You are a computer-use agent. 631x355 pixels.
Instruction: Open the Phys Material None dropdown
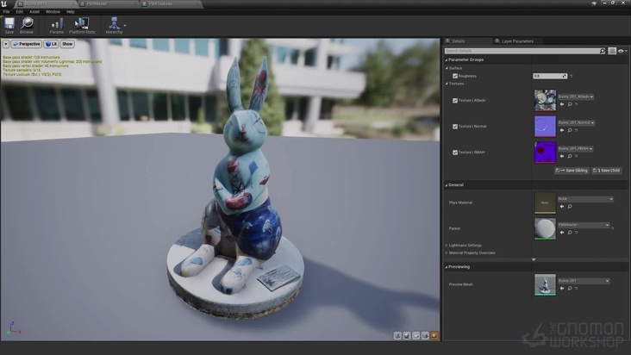585,199
